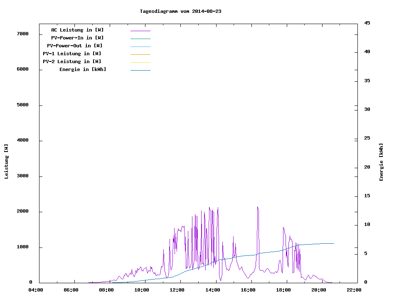Click the 7000 value on power axis

(x=22, y=34)
